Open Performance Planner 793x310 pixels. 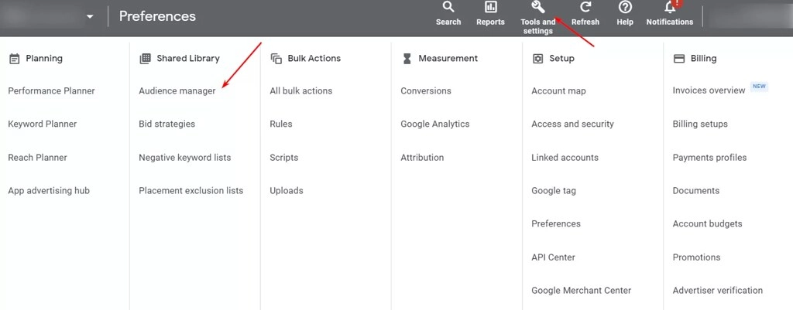point(52,91)
